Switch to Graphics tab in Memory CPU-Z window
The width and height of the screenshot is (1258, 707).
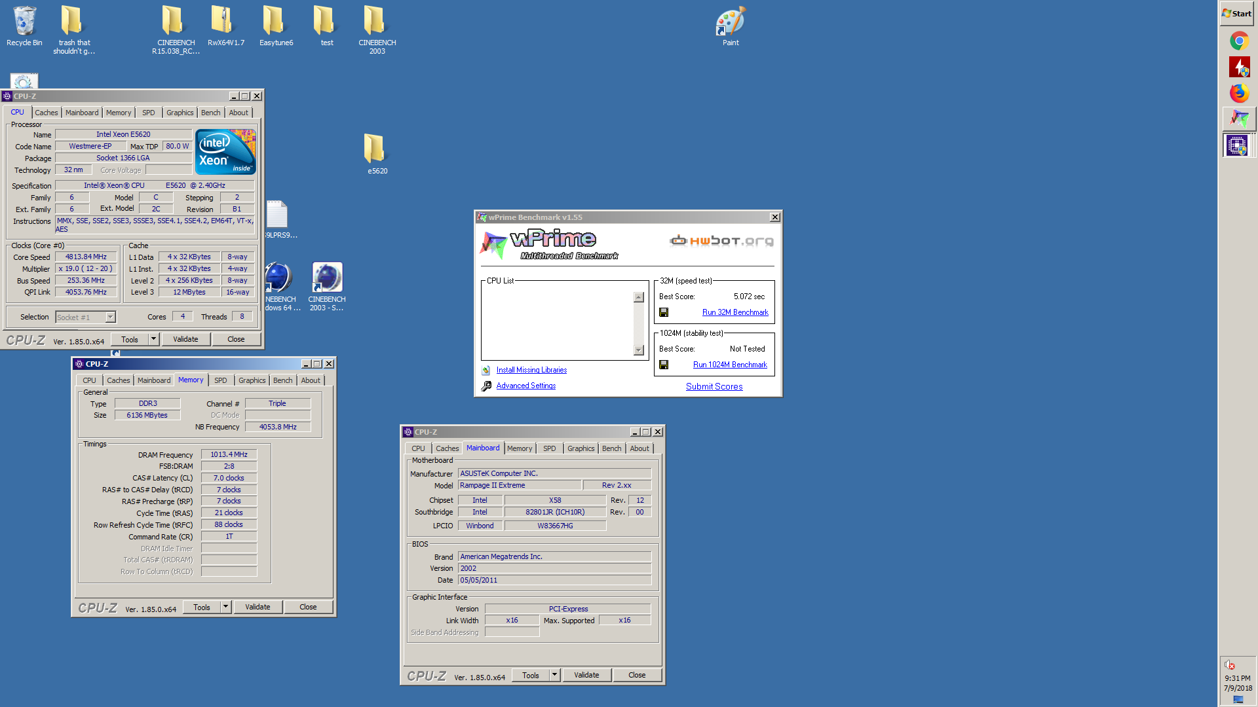[x=252, y=380]
